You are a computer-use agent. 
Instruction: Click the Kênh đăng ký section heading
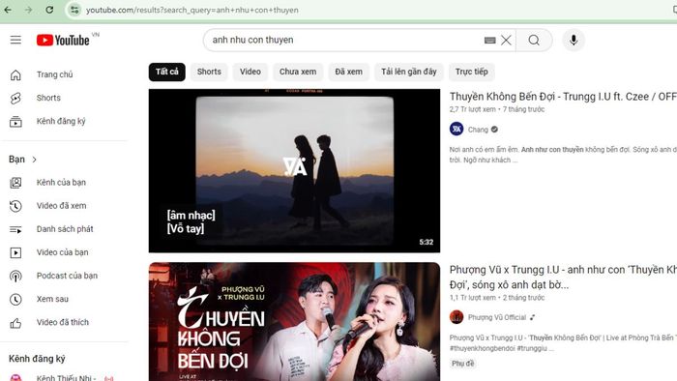pos(37,359)
